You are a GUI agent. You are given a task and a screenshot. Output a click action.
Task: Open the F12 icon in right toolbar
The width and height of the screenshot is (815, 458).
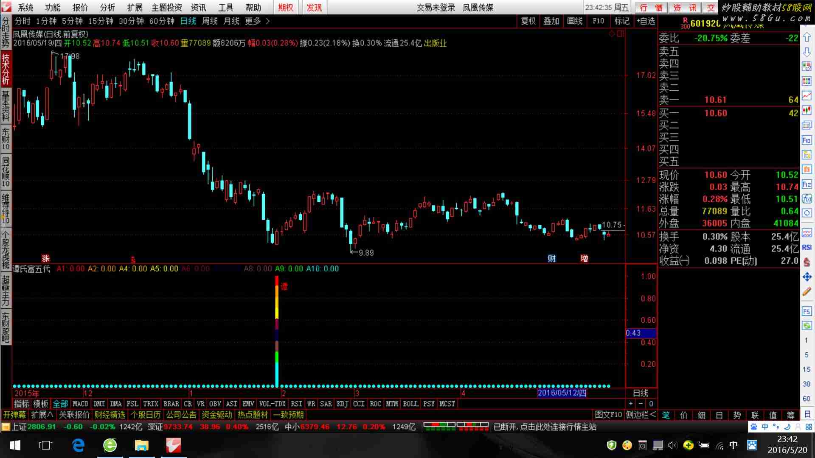click(x=807, y=184)
